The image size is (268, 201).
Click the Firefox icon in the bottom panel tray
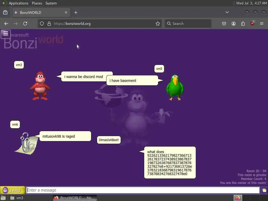[238, 198]
